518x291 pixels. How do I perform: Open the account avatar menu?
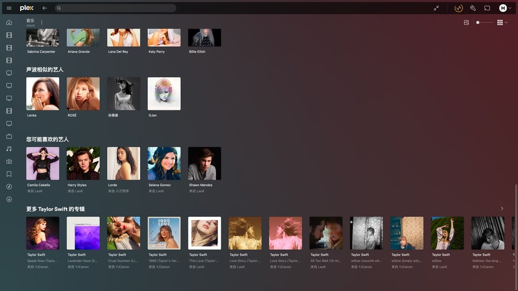coord(505,8)
